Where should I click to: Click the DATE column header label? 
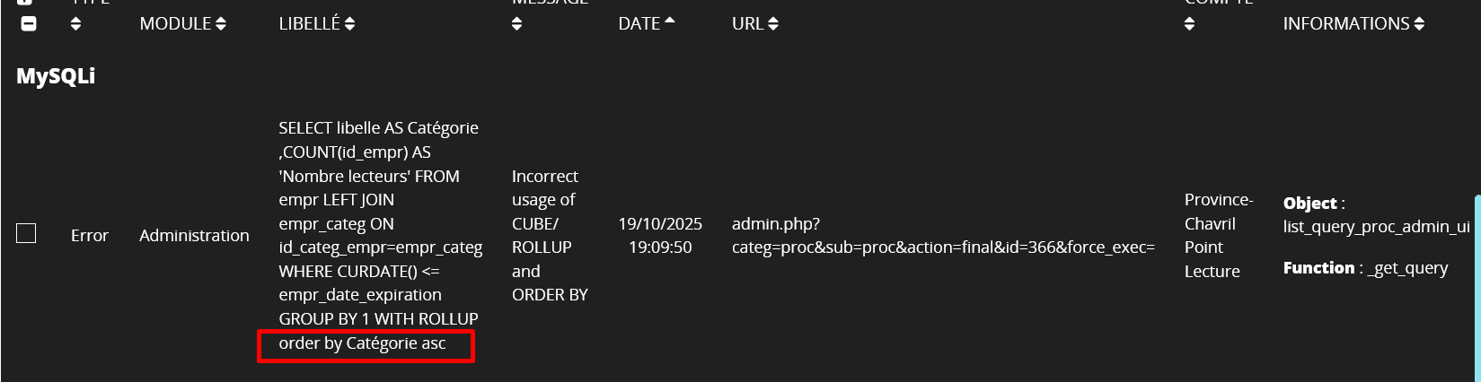pyautogui.click(x=639, y=24)
